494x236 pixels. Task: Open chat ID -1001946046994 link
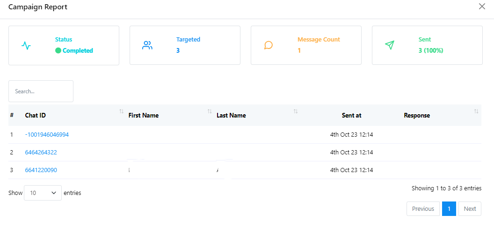[x=47, y=135]
